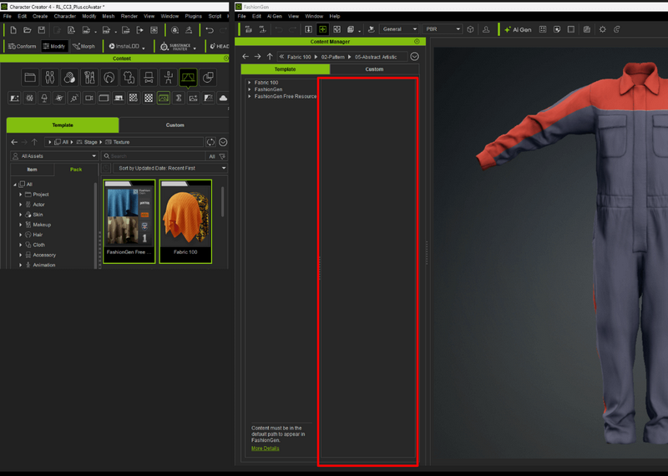Toggle the highlighted green-framed view icon in FashionGen
The width and height of the screenshot is (668, 476).
click(x=322, y=29)
